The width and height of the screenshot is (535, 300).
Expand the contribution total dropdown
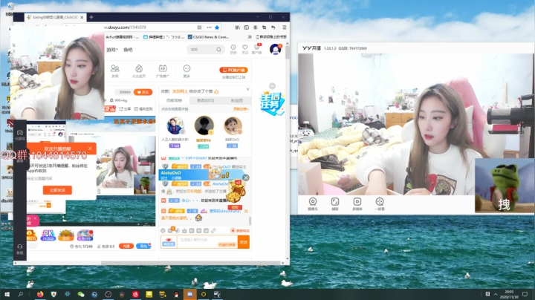click(241, 109)
